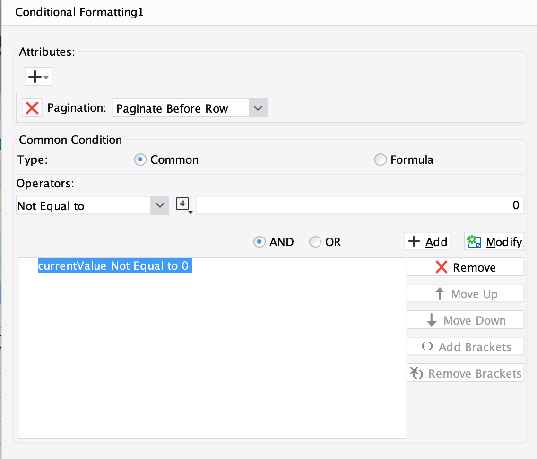Open the Not Equal to operator dropdown
This screenshot has height=459, width=537.
(160, 205)
